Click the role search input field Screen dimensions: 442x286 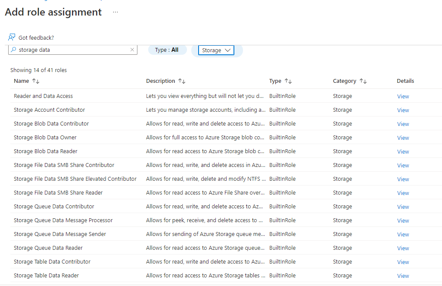click(73, 50)
